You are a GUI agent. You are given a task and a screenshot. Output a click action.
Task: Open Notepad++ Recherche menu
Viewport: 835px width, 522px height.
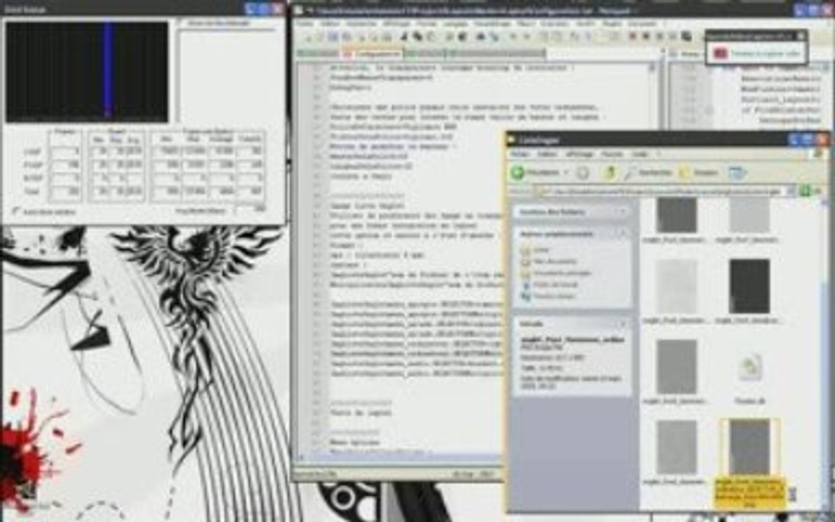tap(361, 23)
